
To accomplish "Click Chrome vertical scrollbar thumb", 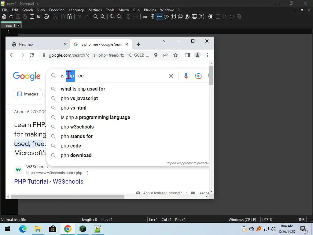I will tap(212, 76).
